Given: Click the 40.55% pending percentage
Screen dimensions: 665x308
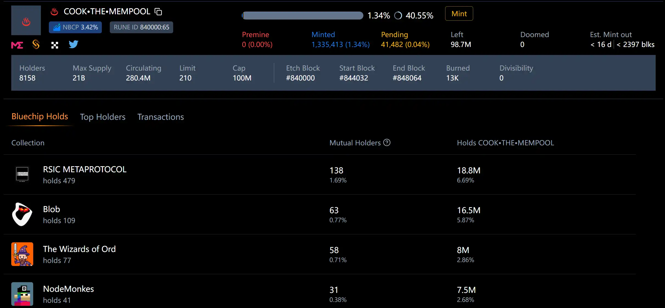Looking at the screenshot, I should pyautogui.click(x=420, y=15).
